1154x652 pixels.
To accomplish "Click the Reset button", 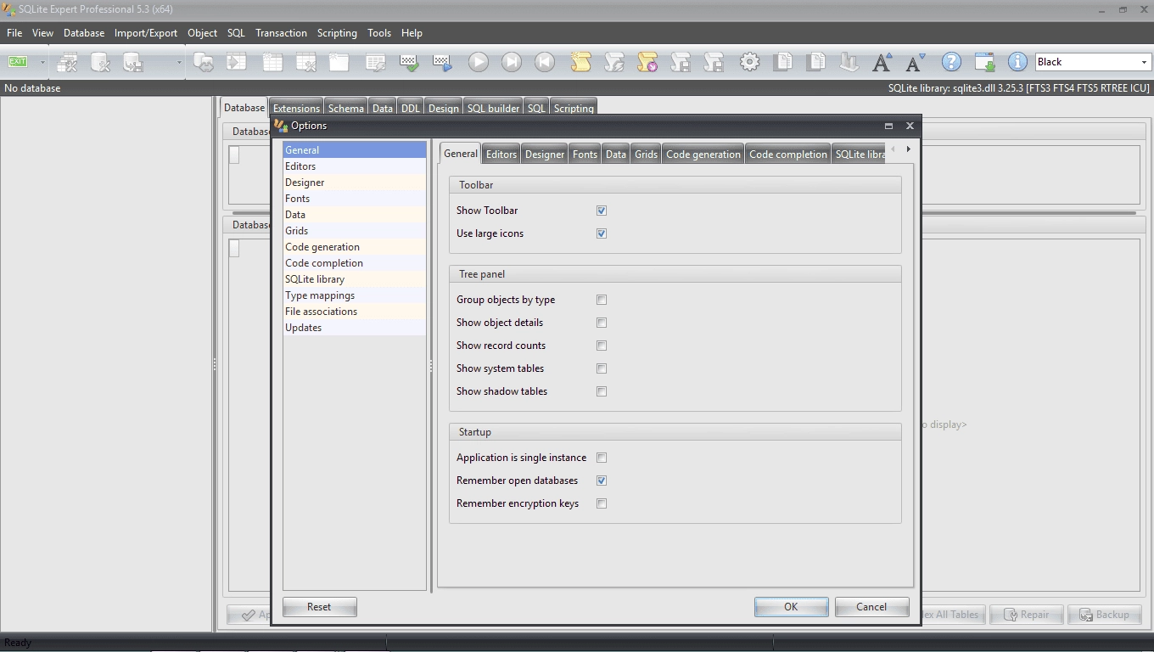I will (x=319, y=607).
